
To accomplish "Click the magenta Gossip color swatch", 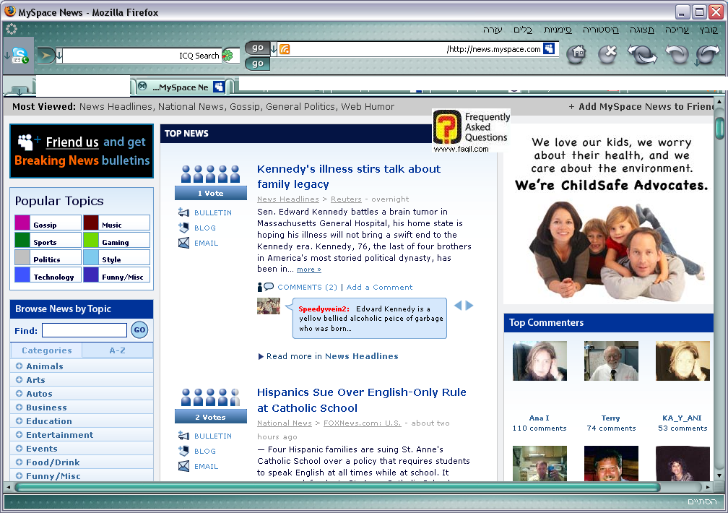I will 22,223.
